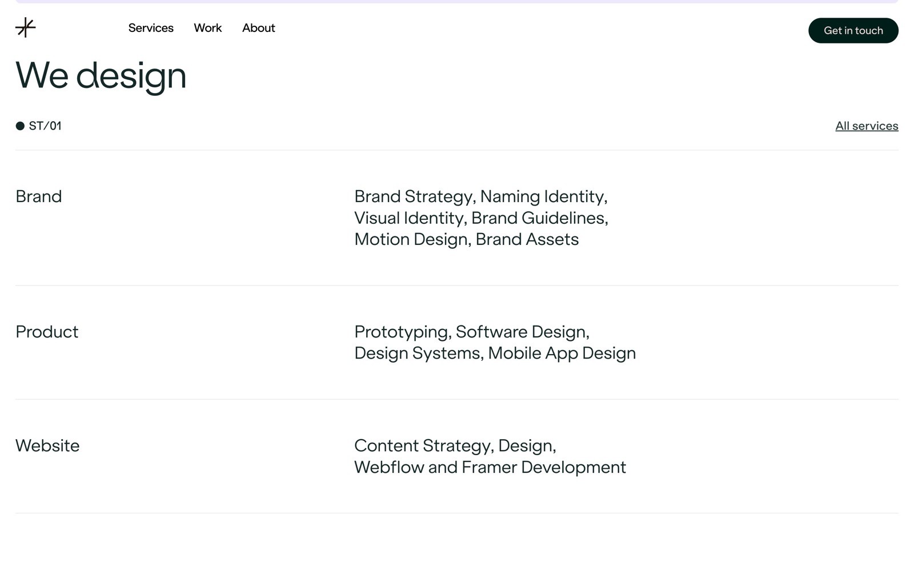Viewport: 914px width, 571px height.
Task: Click the asterisk logo in the header
Action: pos(26,27)
